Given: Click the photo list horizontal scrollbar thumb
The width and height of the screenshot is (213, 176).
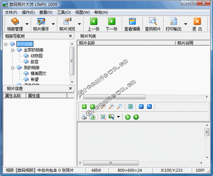Looking at the screenshot, I should [x=114, y=97].
